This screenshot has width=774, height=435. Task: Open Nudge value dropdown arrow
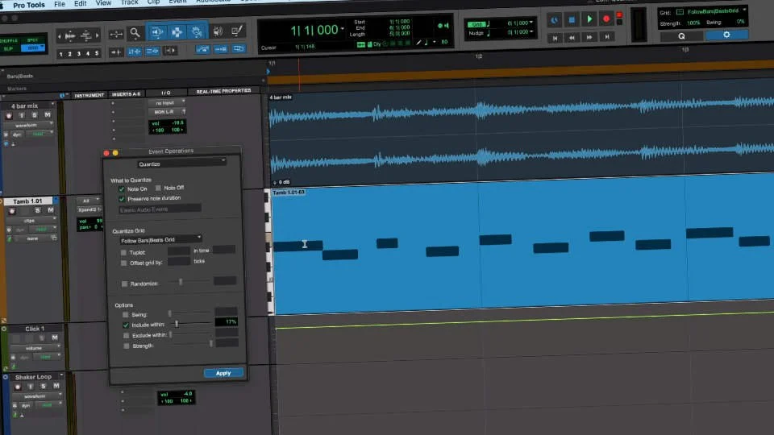pyautogui.click(x=531, y=31)
